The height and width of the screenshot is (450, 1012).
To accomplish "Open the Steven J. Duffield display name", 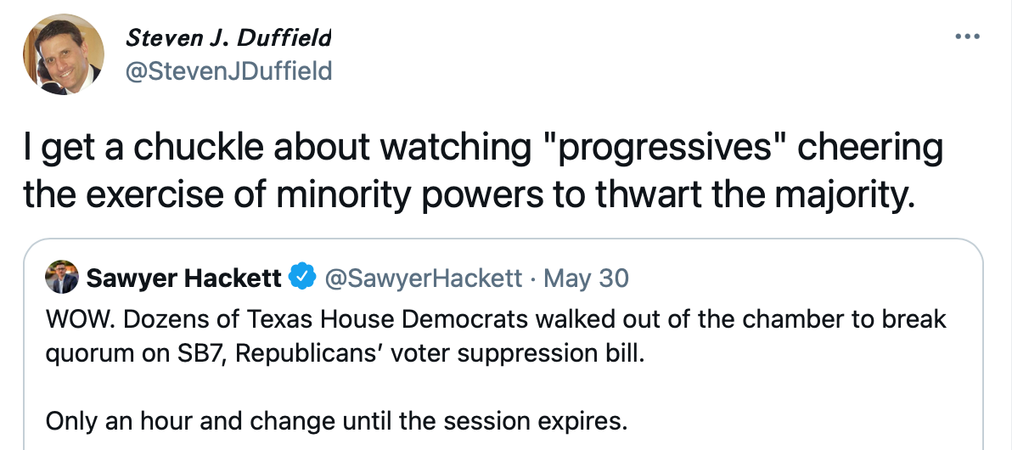I will pyautogui.click(x=228, y=38).
